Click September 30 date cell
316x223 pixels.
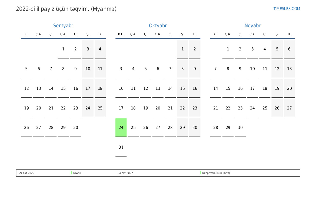(75, 128)
